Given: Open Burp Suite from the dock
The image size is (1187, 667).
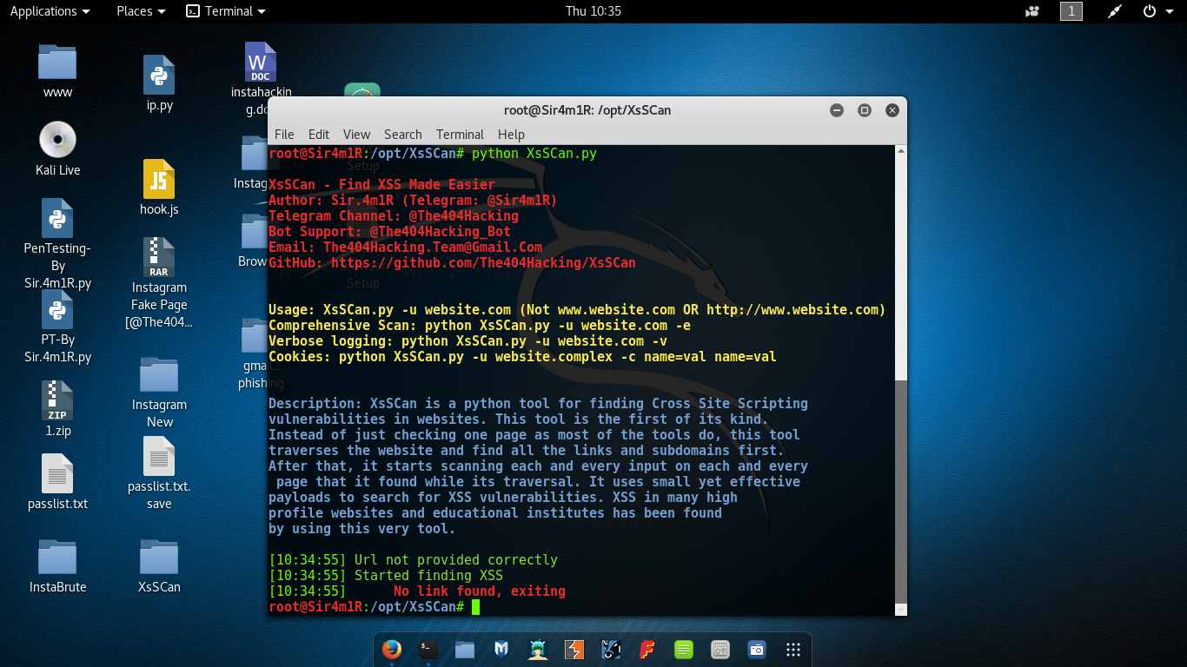Looking at the screenshot, I should [x=574, y=649].
